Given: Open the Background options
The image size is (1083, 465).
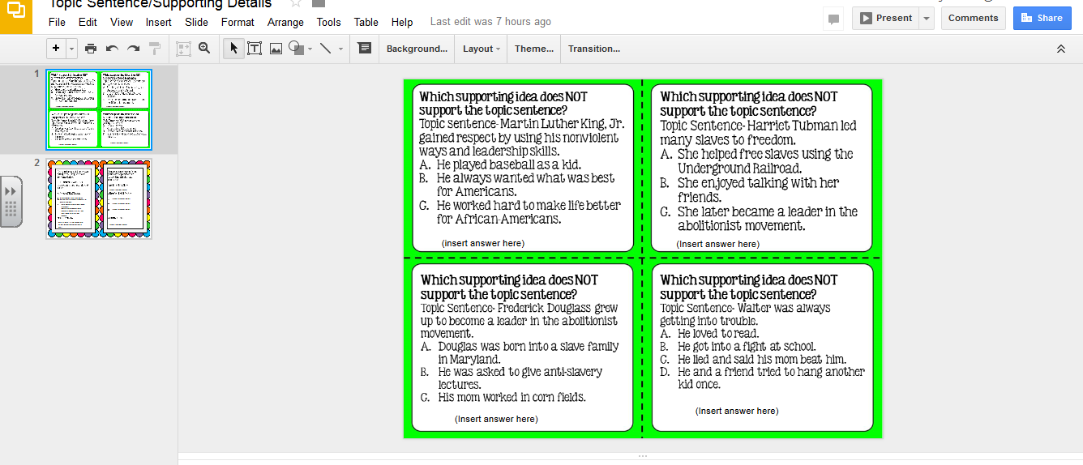Looking at the screenshot, I should [x=417, y=49].
